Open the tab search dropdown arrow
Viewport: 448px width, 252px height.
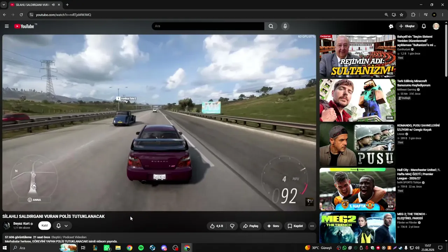coord(3,5)
